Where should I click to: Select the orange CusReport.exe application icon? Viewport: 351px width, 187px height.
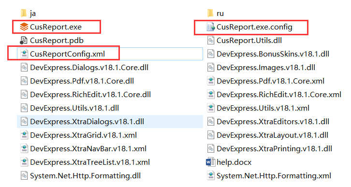[24, 27]
